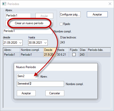Click the disabled Anular button

(x=44, y=16)
